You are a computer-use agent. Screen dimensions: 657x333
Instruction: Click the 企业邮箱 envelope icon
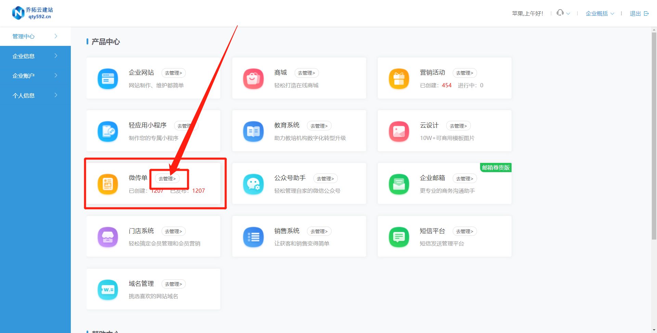[398, 184]
